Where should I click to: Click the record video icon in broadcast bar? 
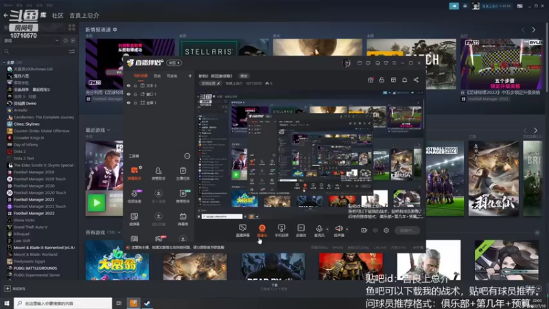[364, 230]
